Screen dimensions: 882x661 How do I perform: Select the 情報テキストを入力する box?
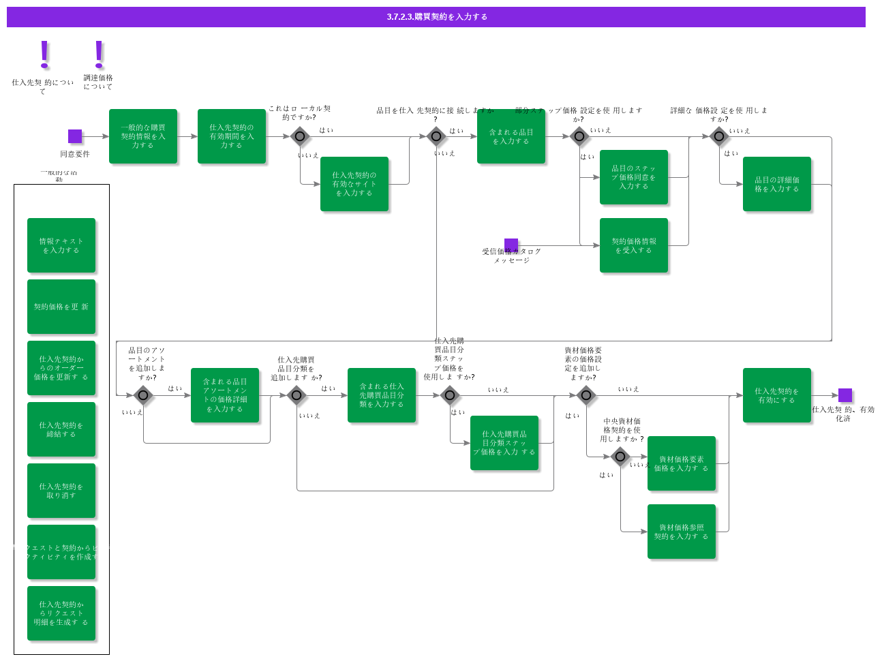coord(61,245)
